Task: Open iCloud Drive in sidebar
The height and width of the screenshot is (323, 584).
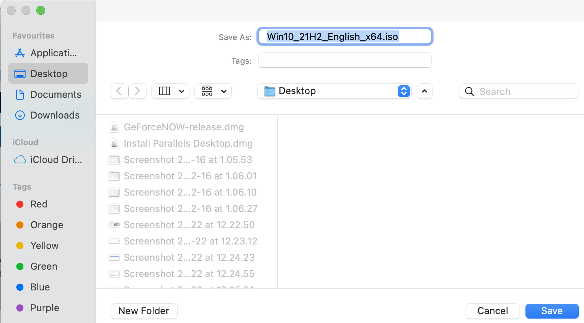Action: coord(48,160)
